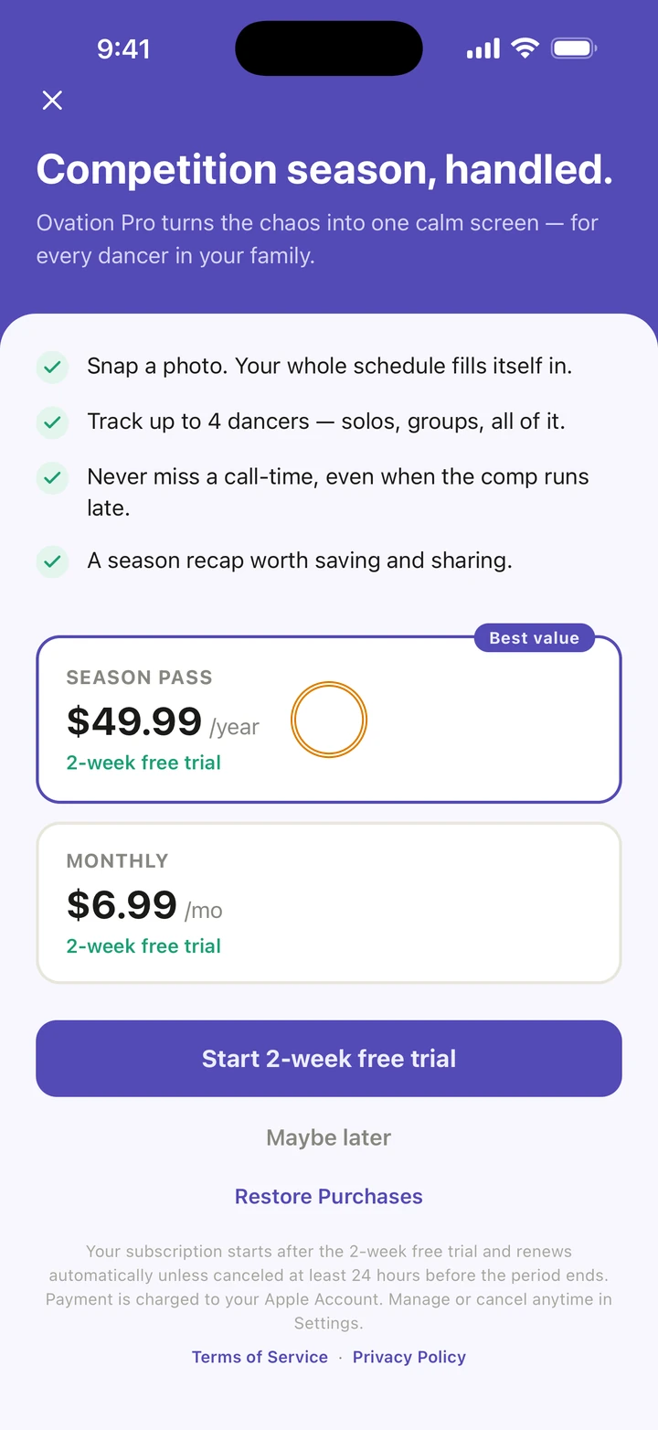Tap the checkmark beside the snap-a-photo feature
658x1430 pixels.
52,367
